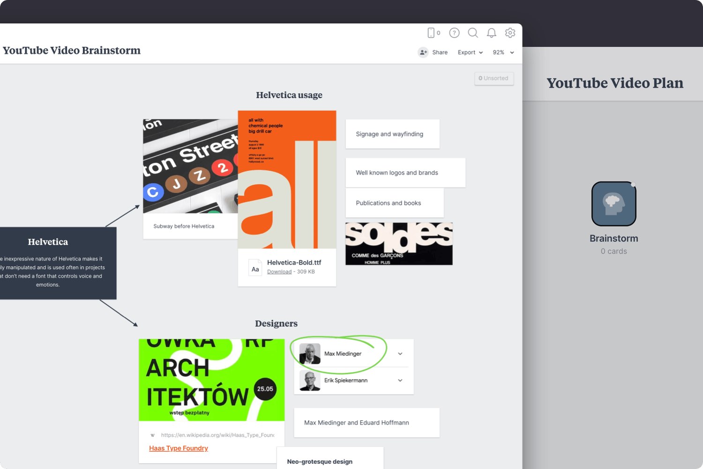Expand the Max Miedinger row chevron
This screenshot has width=703, height=469.
[x=400, y=354]
